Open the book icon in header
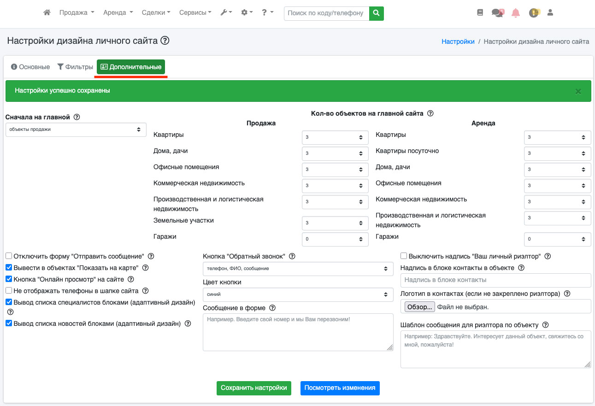The height and width of the screenshot is (406, 595). [480, 13]
